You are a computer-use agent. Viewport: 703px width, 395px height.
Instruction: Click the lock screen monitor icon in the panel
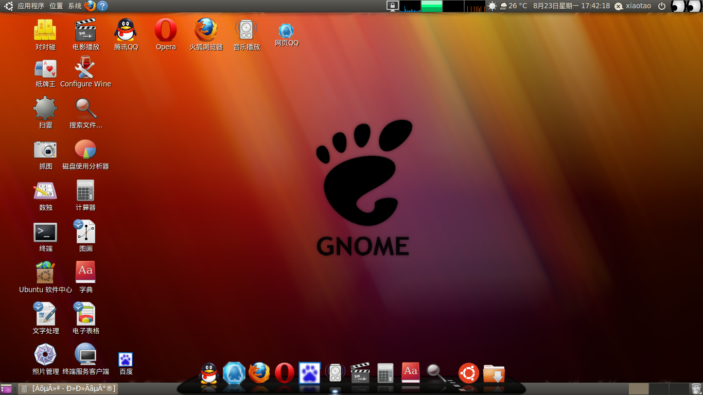tap(393, 6)
